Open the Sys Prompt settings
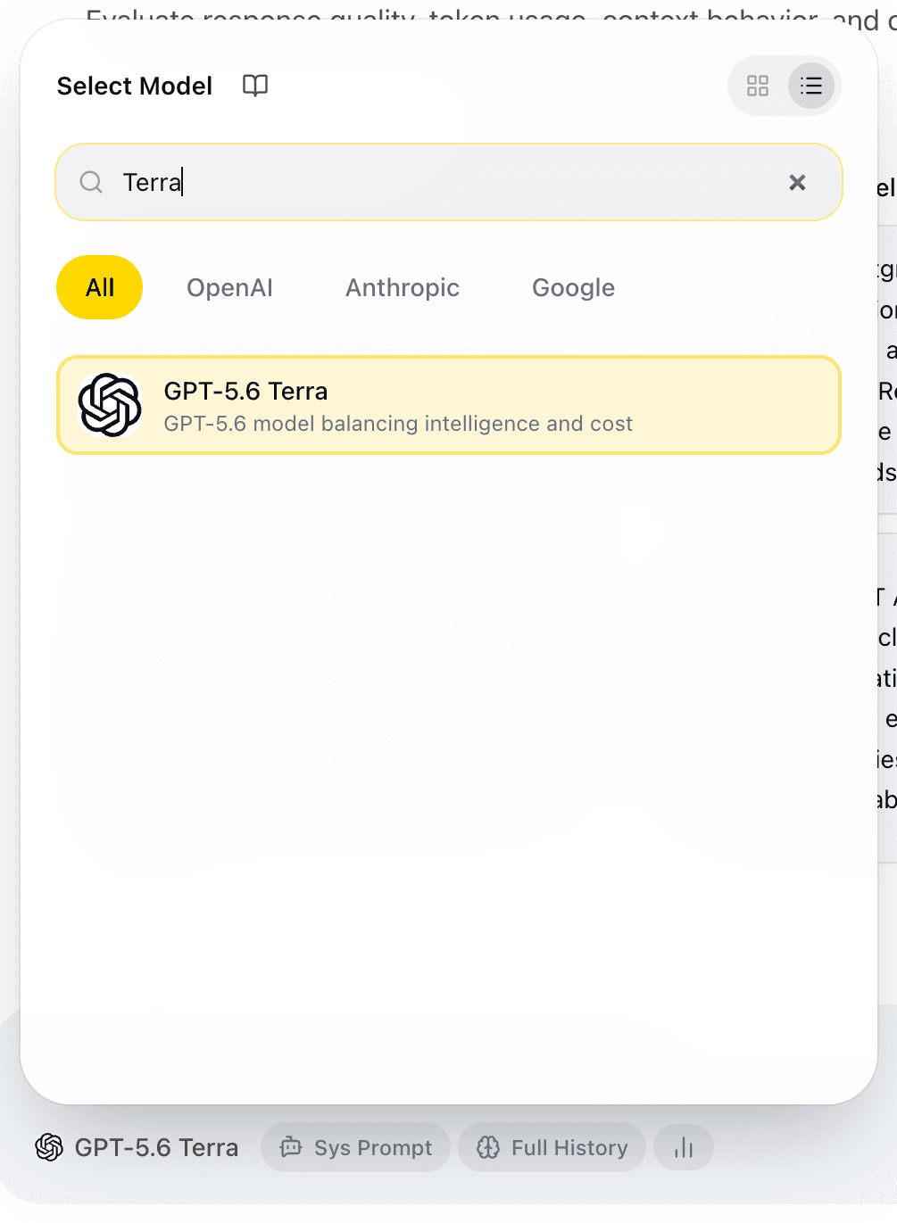 coord(355,1147)
